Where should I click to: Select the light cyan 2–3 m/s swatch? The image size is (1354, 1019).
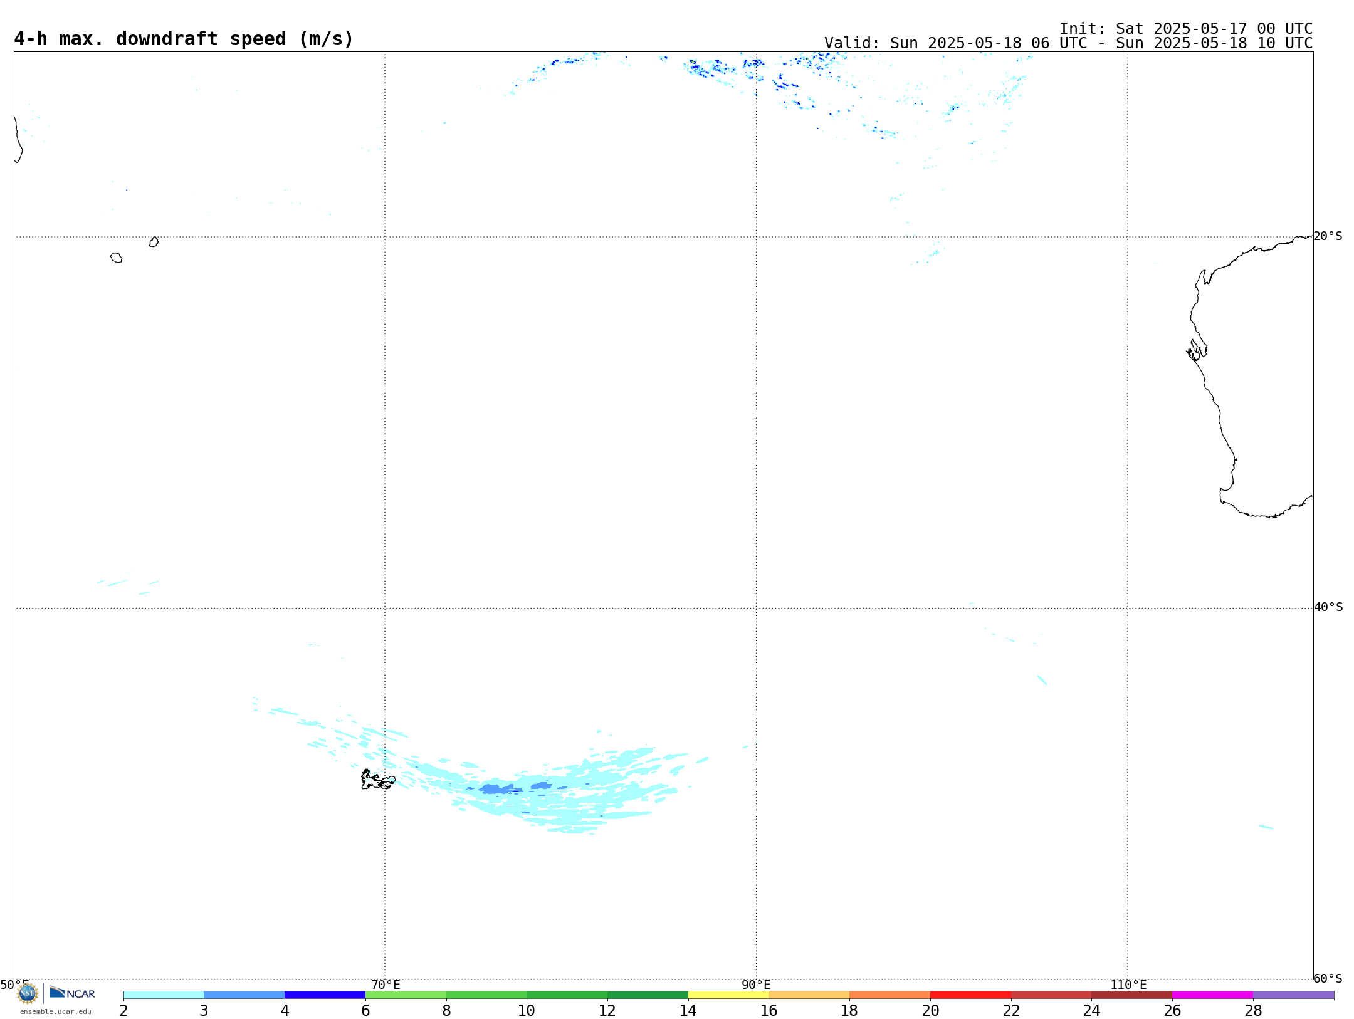click(164, 995)
